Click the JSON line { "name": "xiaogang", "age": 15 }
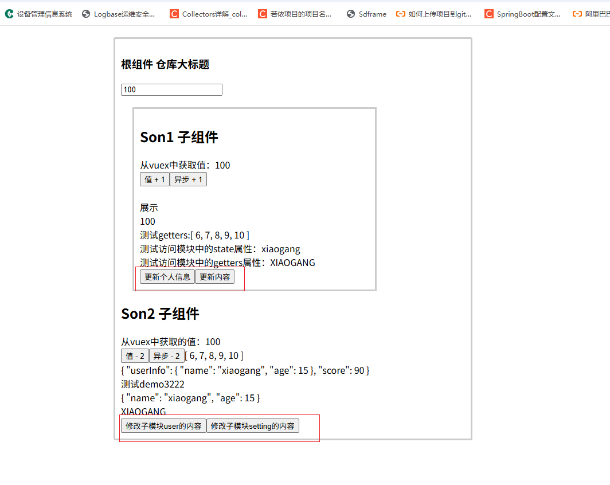Screen dimensions: 610x485 (190, 398)
